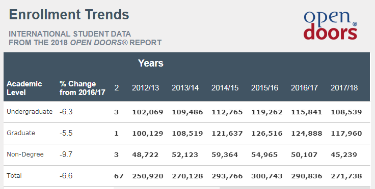Click the Enrollment Trends title
Viewport: 375px width, 189px height.
click(x=69, y=15)
